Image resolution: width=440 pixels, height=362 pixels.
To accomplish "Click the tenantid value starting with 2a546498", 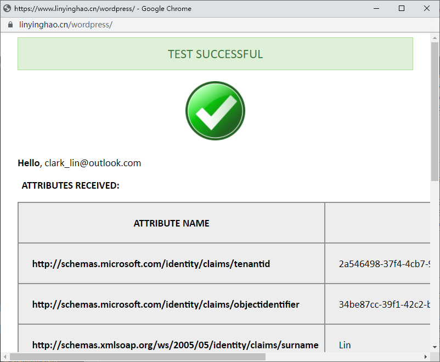I will [x=383, y=264].
